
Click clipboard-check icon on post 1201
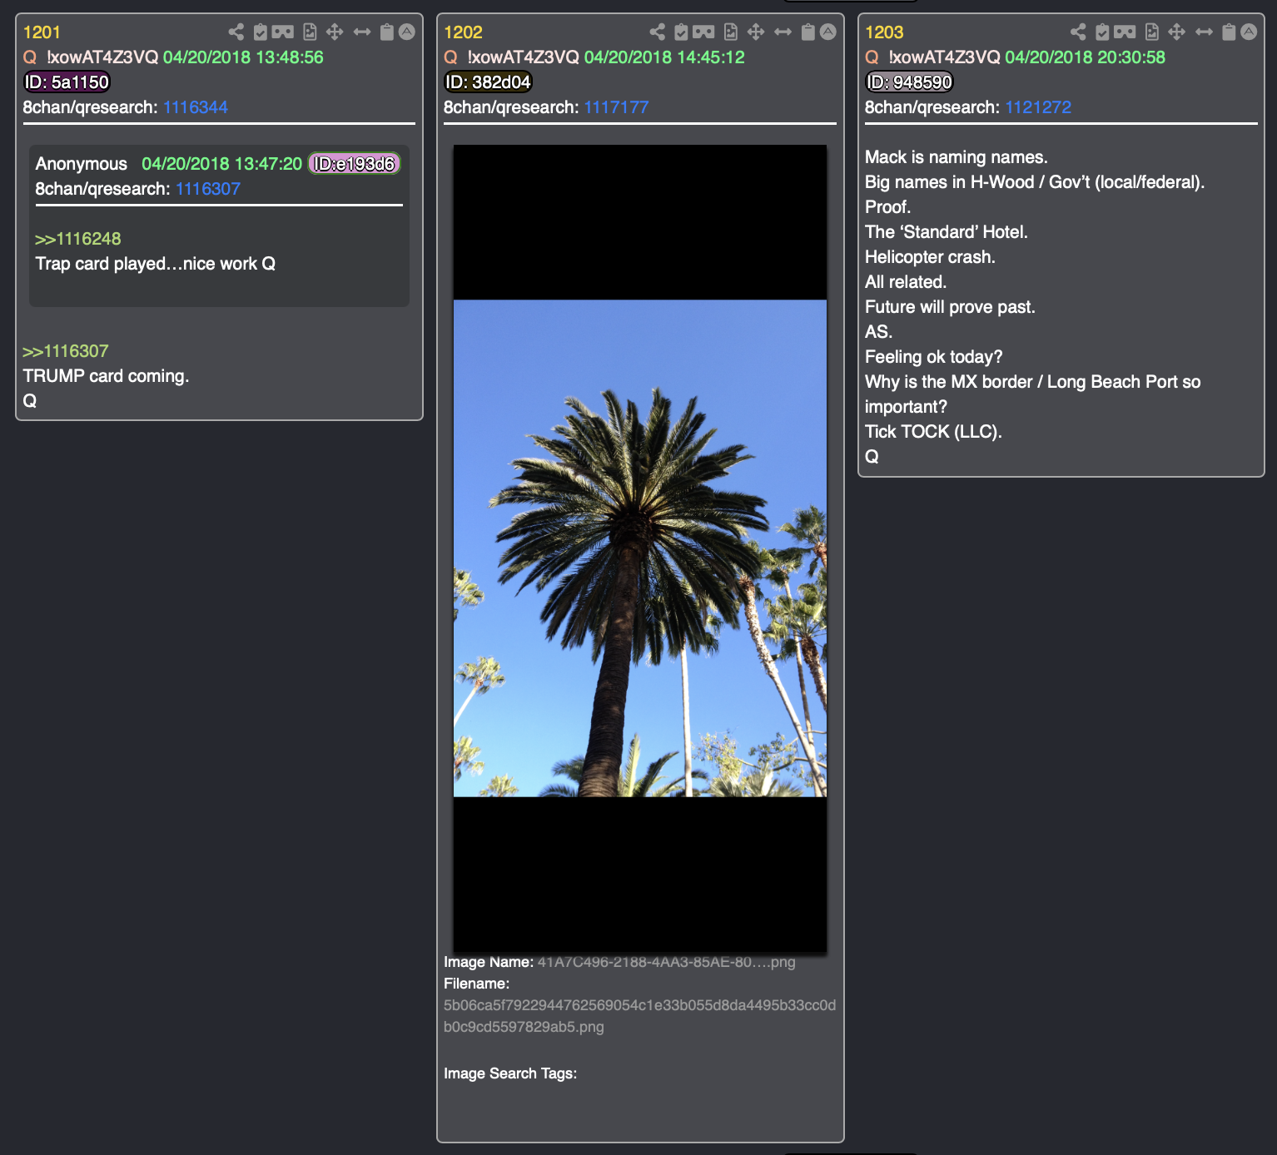[261, 32]
